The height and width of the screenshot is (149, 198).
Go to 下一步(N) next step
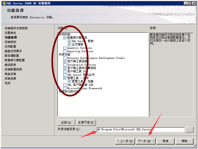[146, 141]
